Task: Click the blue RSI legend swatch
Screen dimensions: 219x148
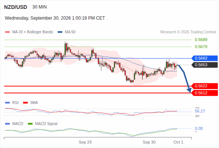Action: [x=7, y=103]
